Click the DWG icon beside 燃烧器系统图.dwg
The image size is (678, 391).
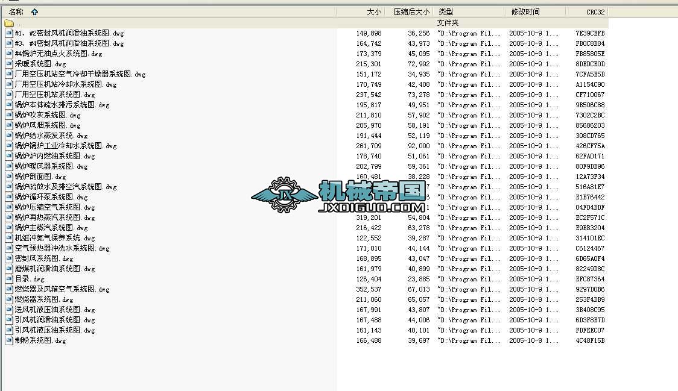[x=9, y=299]
